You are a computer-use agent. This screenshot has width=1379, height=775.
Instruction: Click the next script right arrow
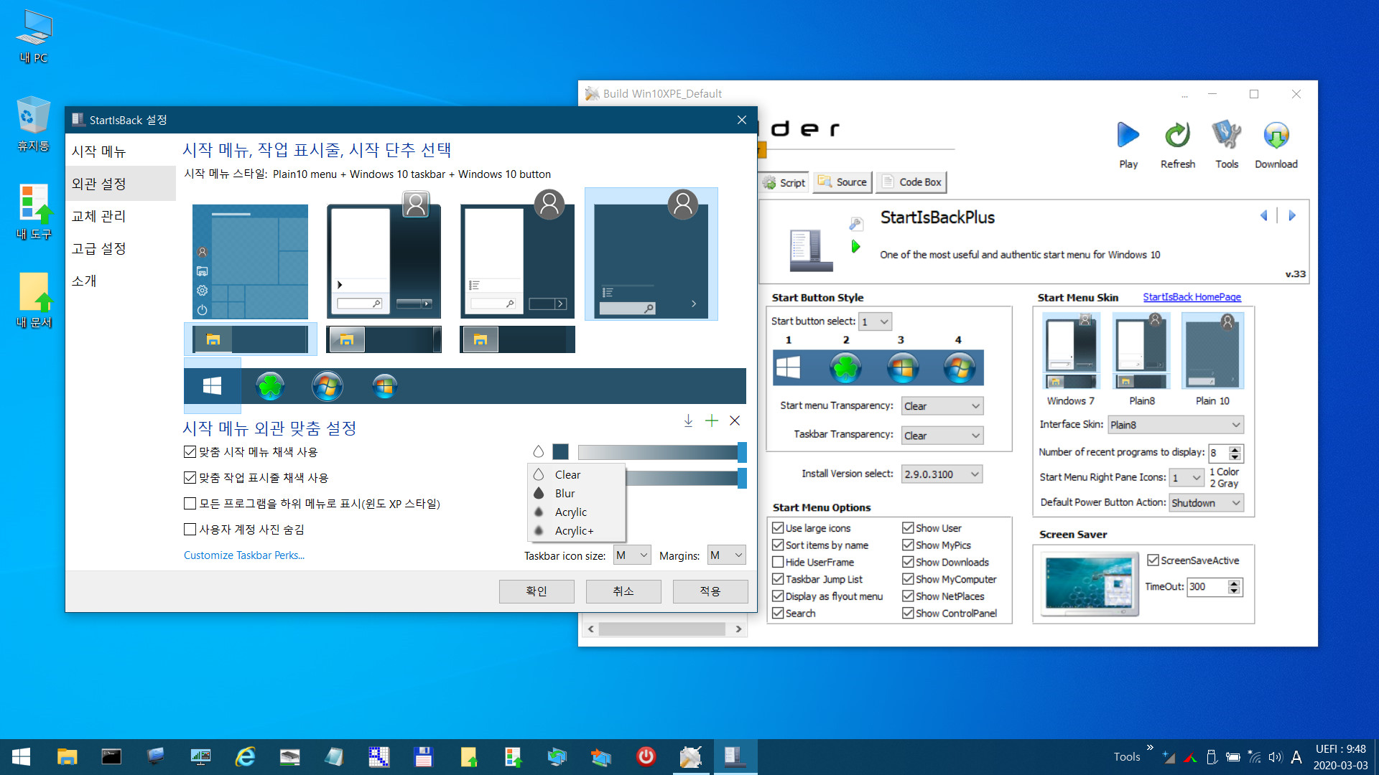(1292, 215)
